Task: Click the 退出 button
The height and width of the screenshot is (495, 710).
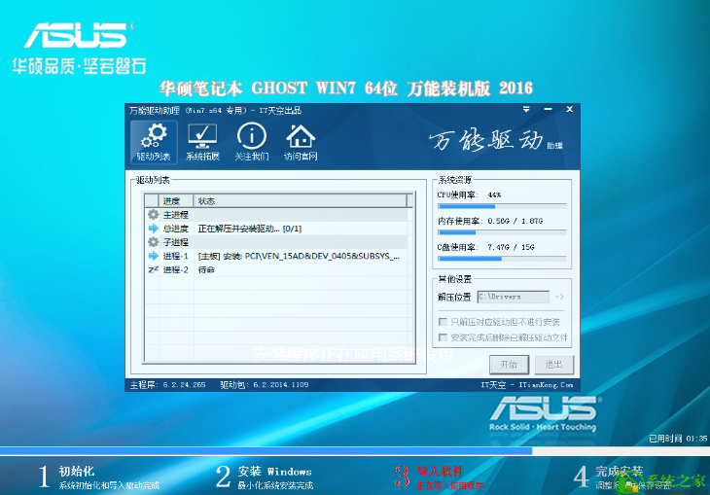Action: coord(553,365)
